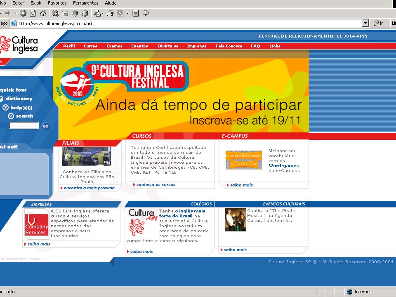
Task: Open the Ajuda menu
Action: click(x=111, y=3)
